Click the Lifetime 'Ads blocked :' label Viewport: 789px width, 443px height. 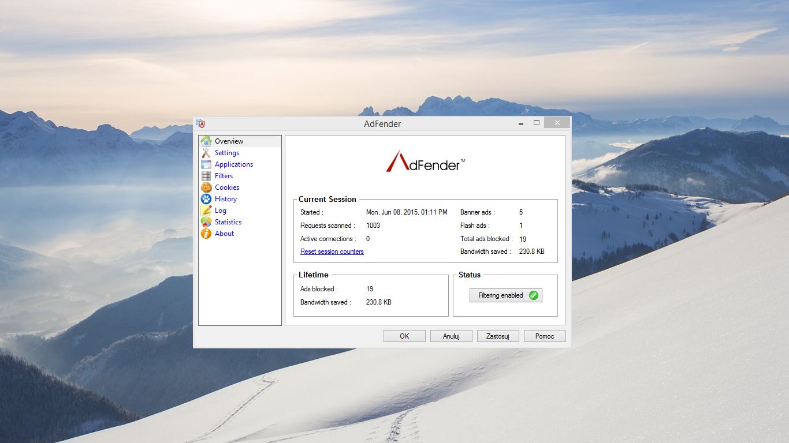(x=319, y=289)
